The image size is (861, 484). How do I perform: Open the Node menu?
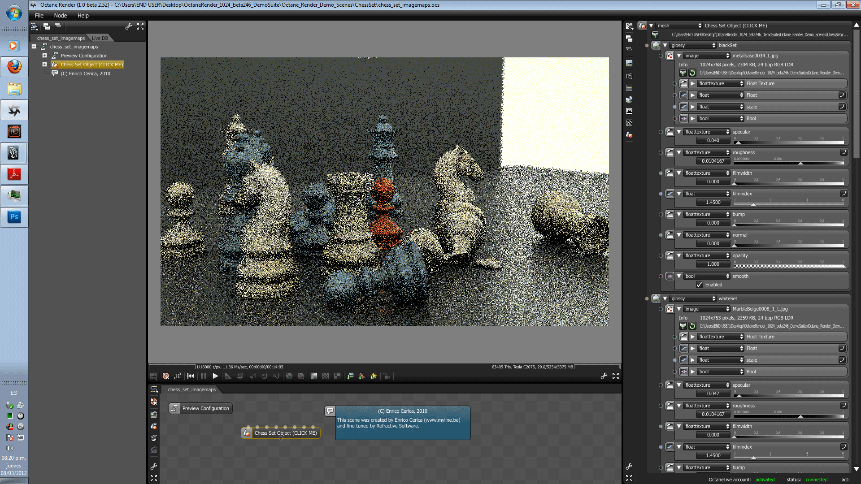pos(60,16)
